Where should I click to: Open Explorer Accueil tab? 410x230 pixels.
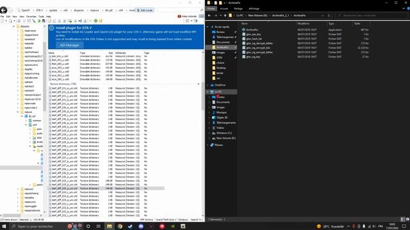coord(224,8)
